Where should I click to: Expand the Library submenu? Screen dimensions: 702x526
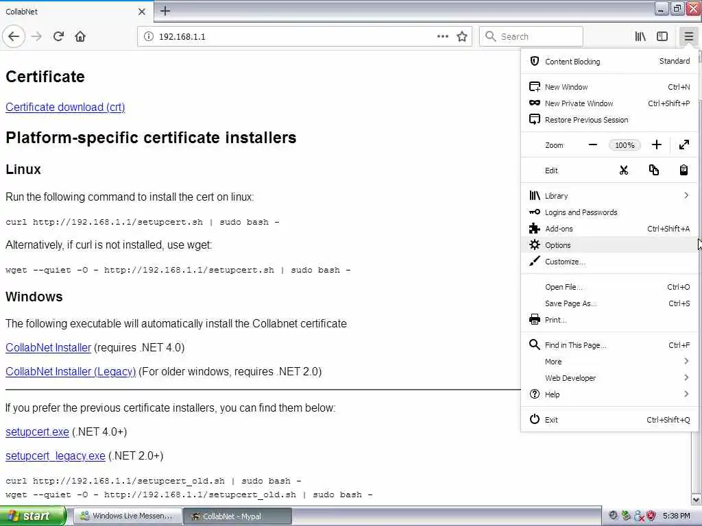tap(609, 196)
